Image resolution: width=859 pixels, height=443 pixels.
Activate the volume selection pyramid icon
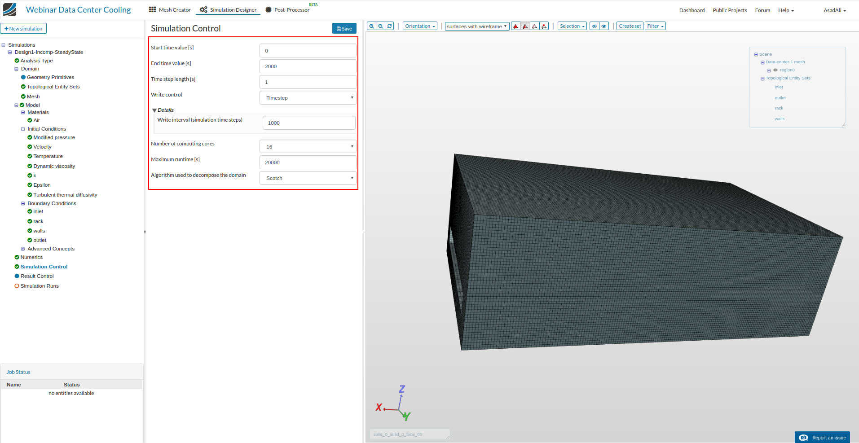515,26
